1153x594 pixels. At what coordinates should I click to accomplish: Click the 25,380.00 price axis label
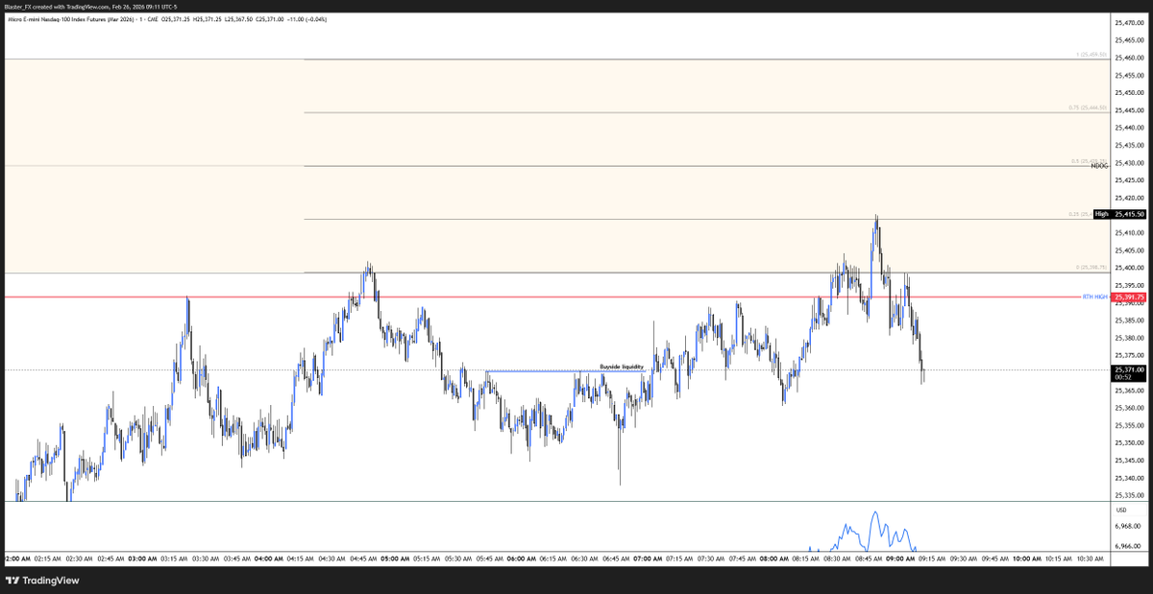(x=1128, y=338)
